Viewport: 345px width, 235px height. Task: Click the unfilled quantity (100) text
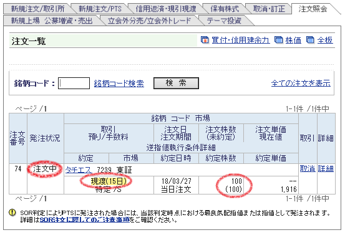coord(233,189)
